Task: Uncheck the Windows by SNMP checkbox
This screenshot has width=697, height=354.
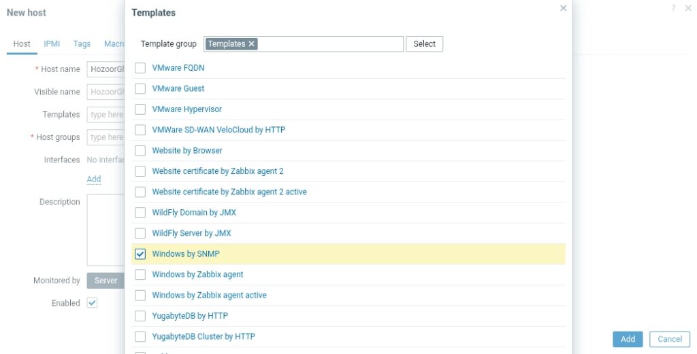Action: (x=140, y=253)
